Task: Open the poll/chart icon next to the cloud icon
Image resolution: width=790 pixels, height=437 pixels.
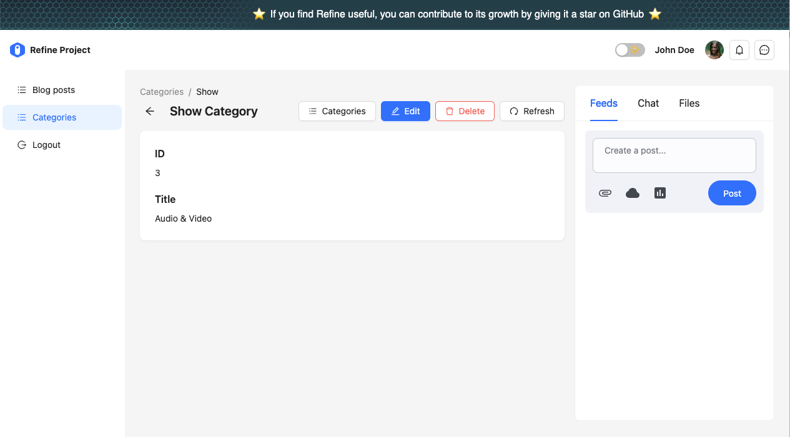Action: pyautogui.click(x=659, y=193)
